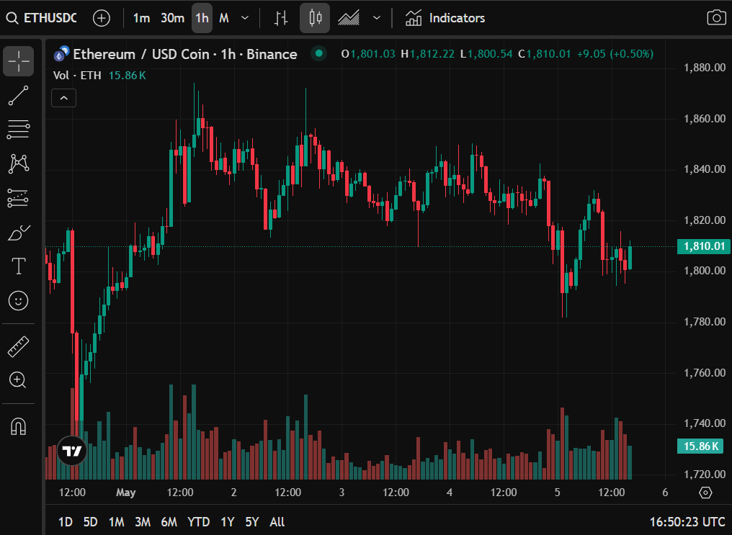Choose the Candles chart style
This screenshot has height=535, width=732.
[x=315, y=18]
